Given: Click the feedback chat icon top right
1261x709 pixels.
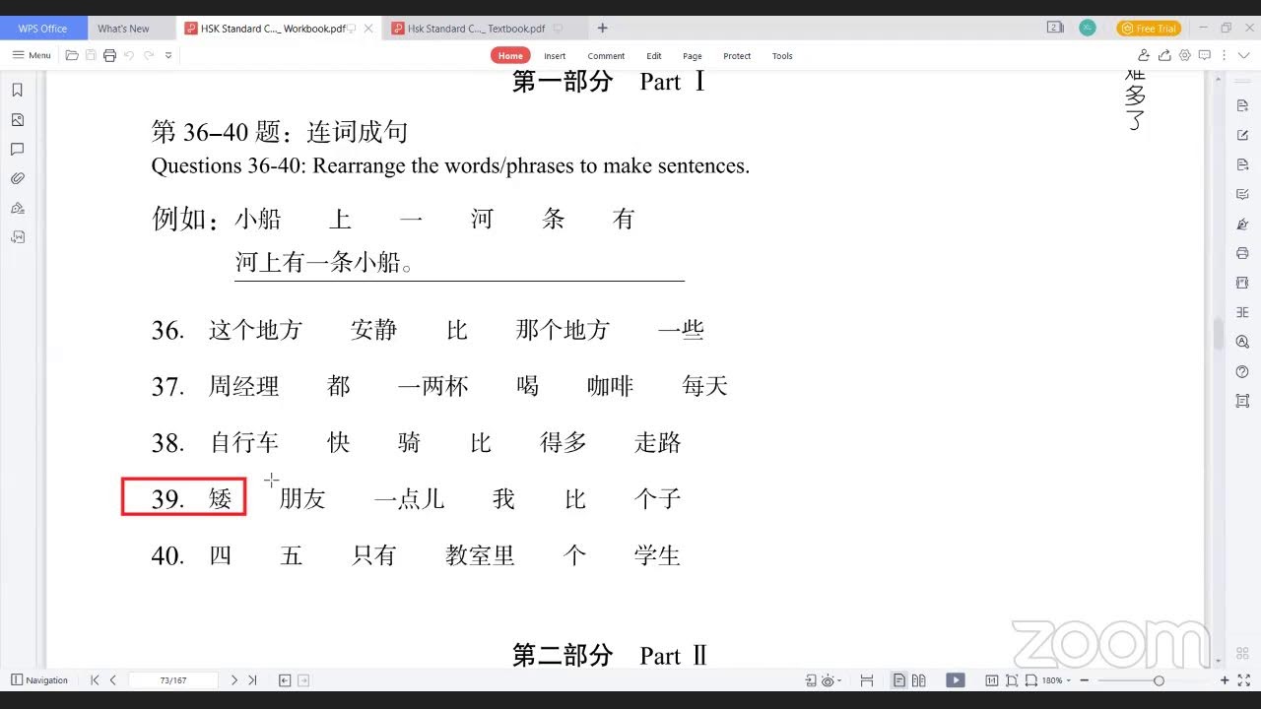Looking at the screenshot, I should coord(1205,55).
